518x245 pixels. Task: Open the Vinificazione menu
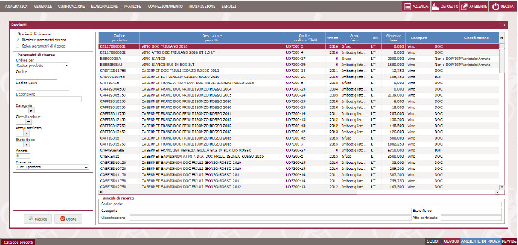coord(71,5)
